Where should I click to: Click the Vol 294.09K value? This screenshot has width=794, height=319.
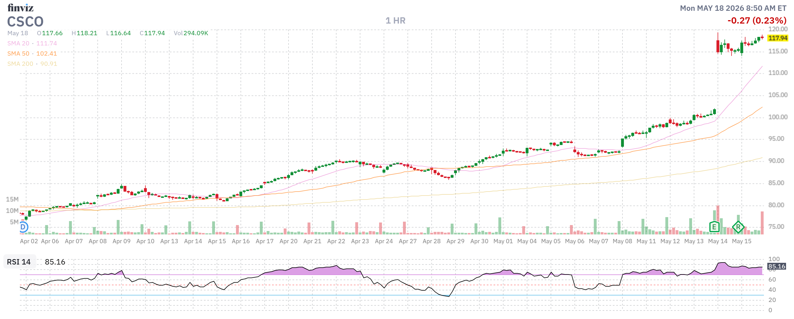coord(191,33)
